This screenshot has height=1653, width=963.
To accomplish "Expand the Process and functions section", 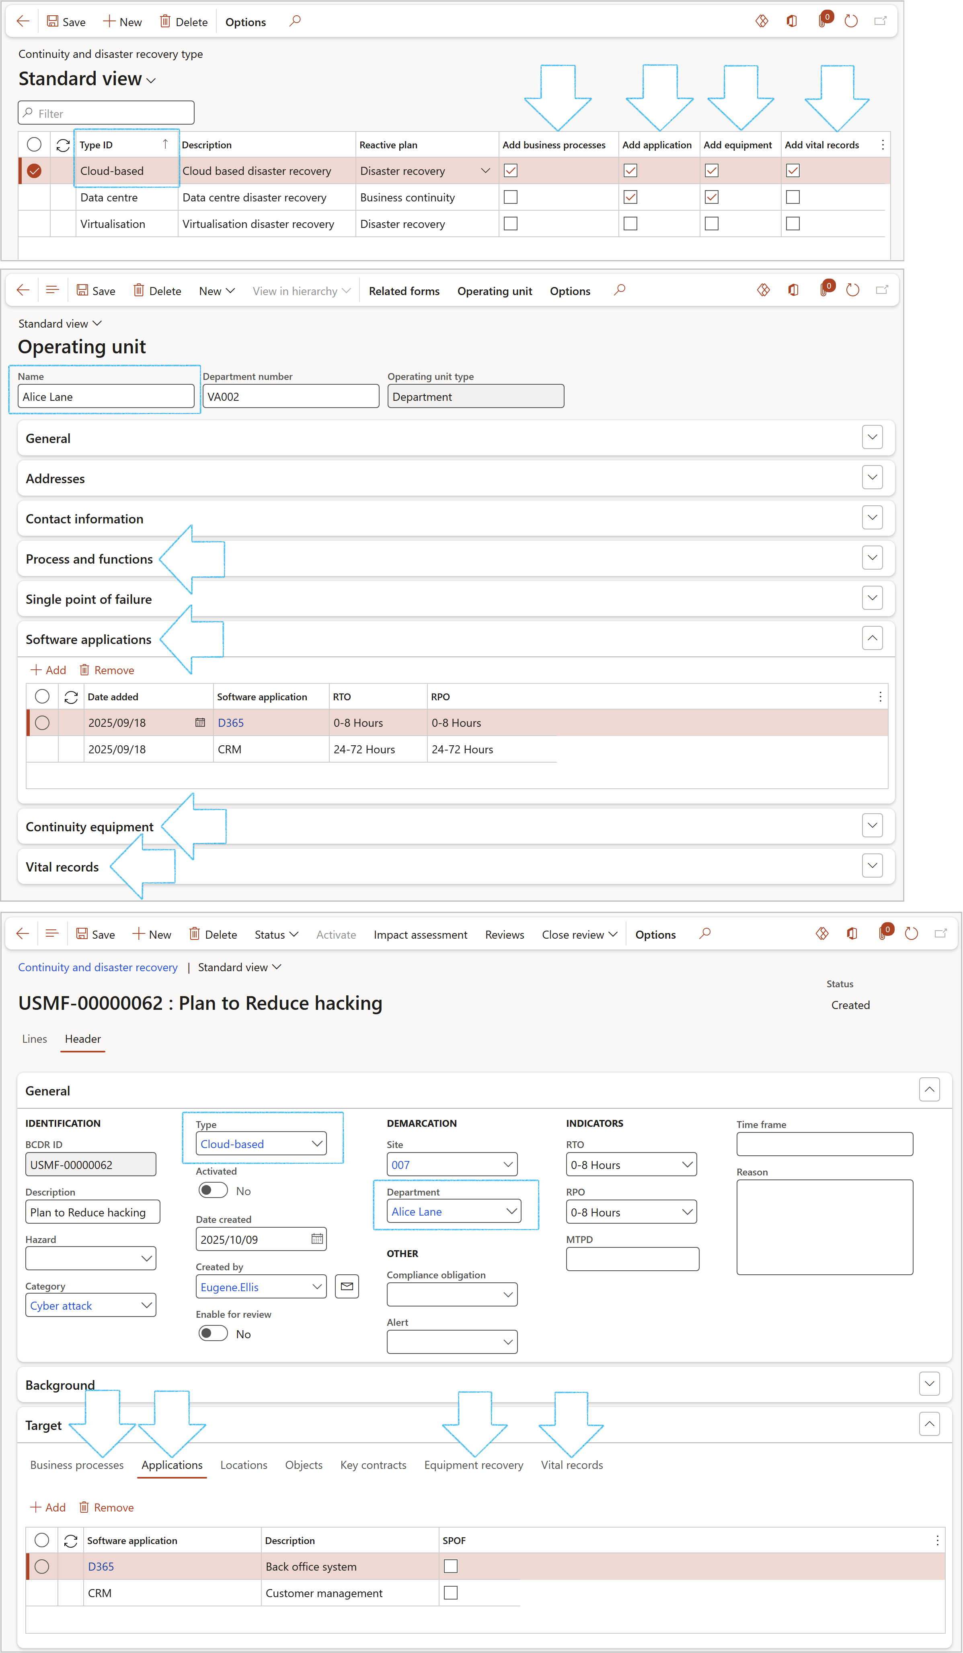I will click(x=872, y=558).
